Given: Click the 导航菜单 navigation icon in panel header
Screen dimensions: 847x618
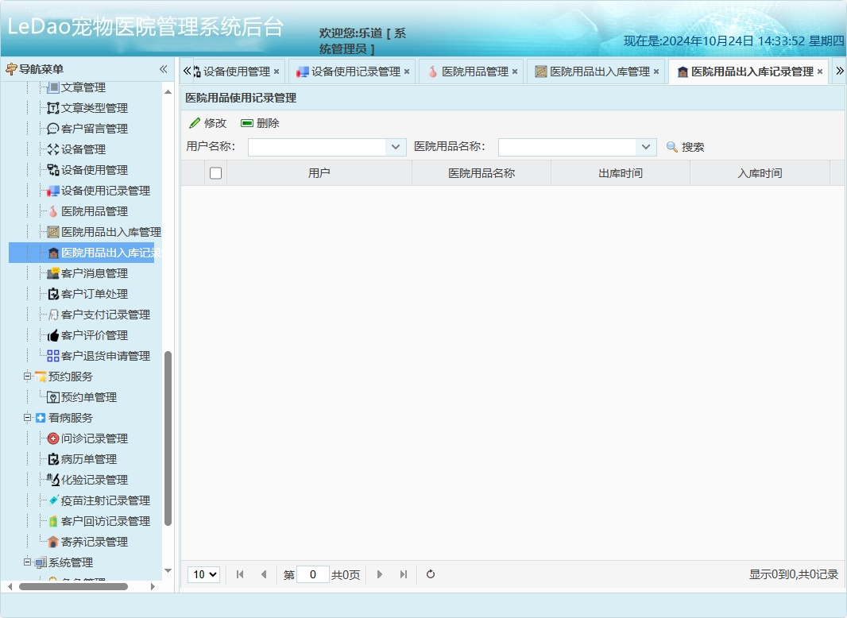Looking at the screenshot, I should click(x=10, y=68).
